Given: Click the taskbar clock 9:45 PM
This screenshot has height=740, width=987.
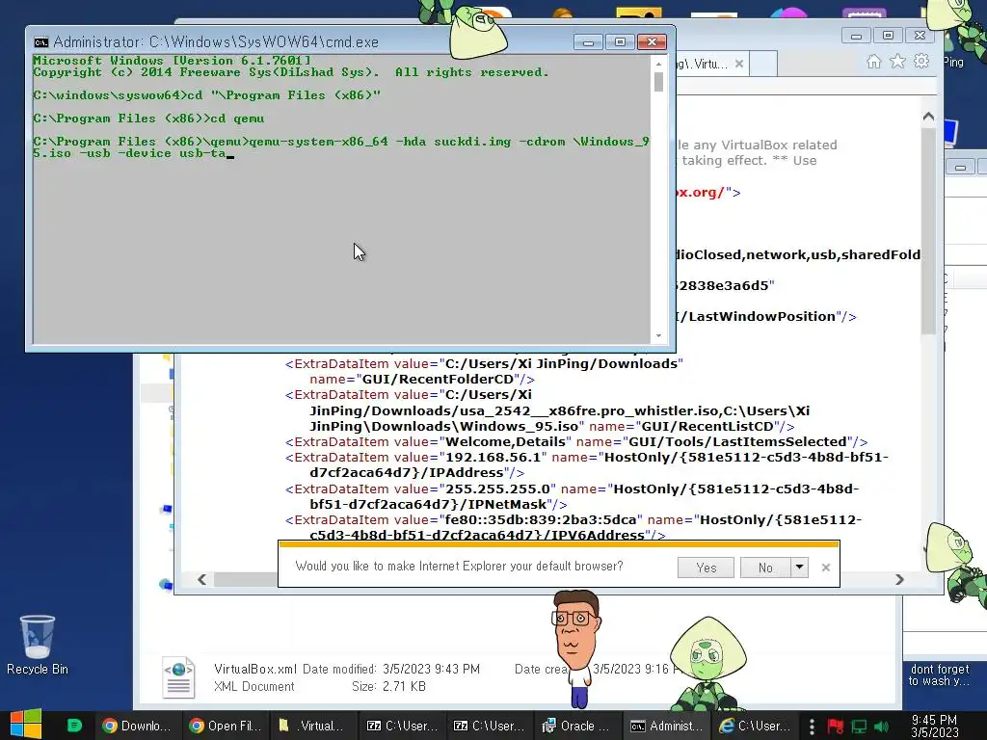Looking at the screenshot, I should [x=934, y=726].
